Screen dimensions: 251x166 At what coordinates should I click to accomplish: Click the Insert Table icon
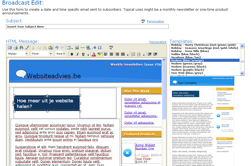coord(69,48)
